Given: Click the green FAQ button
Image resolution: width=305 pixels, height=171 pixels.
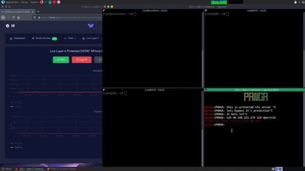Looking at the screenshot, I should tap(61, 60).
